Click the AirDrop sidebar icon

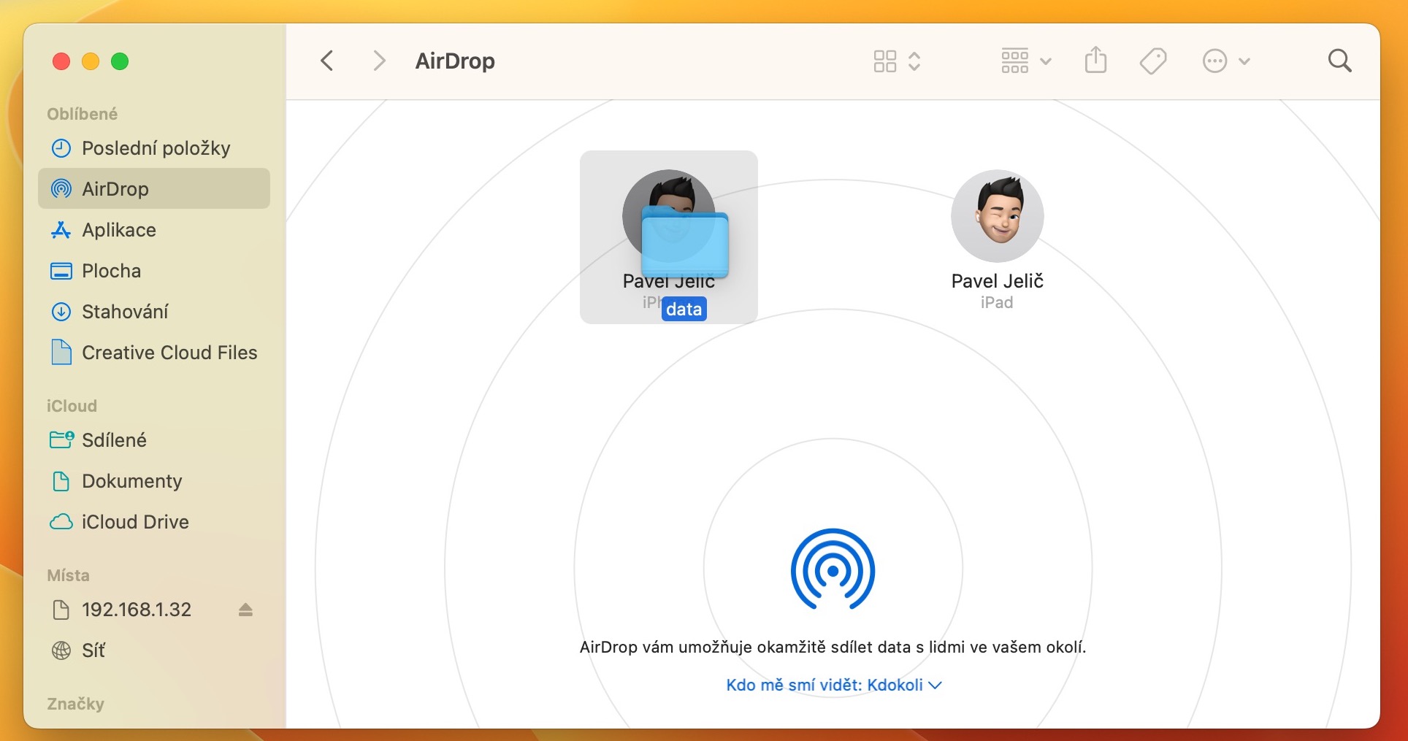pos(61,189)
